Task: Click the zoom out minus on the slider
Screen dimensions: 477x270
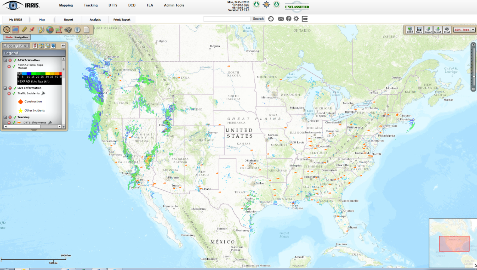Action: pos(473,89)
